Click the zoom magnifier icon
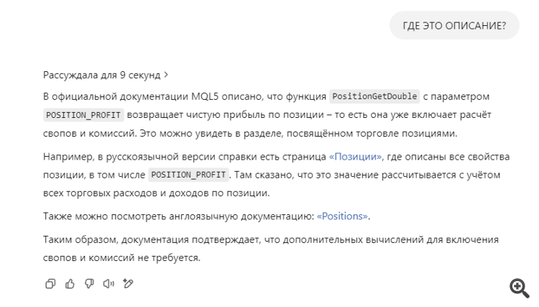The image size is (539, 307). coord(519,288)
